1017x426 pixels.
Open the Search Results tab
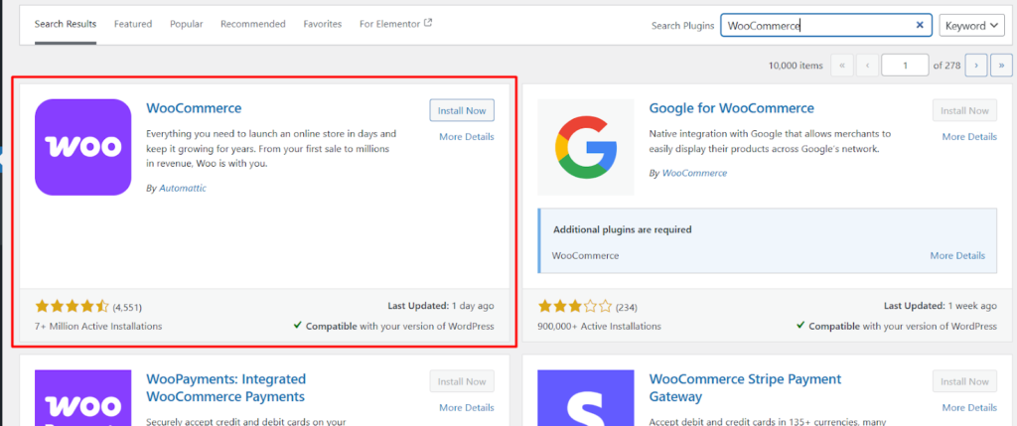[x=66, y=24]
